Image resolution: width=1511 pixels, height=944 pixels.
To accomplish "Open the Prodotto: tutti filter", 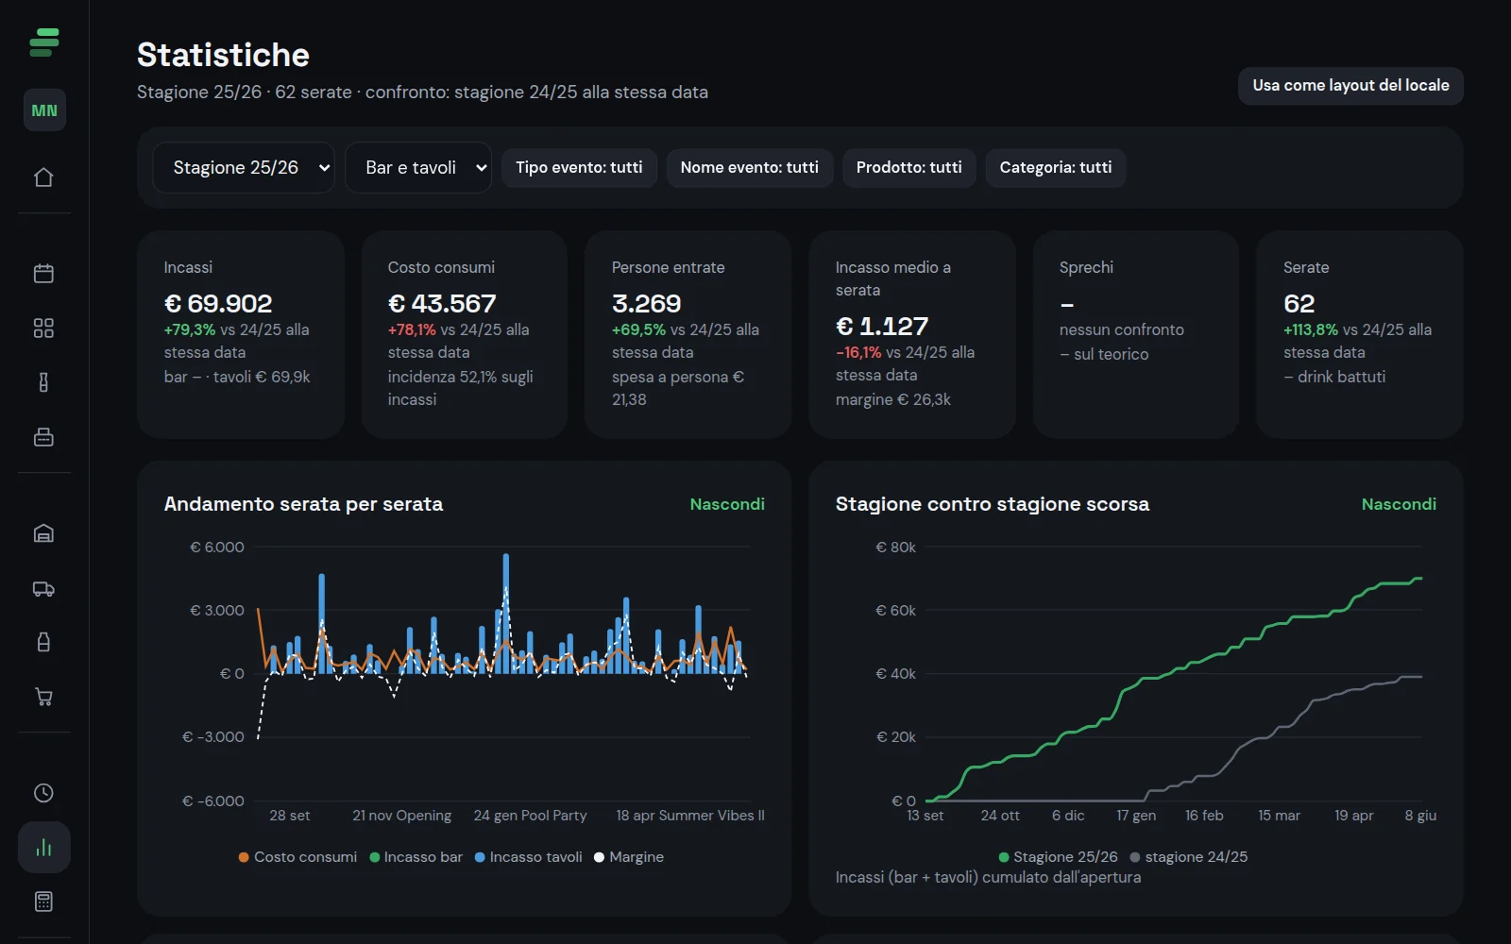I will point(909,168).
